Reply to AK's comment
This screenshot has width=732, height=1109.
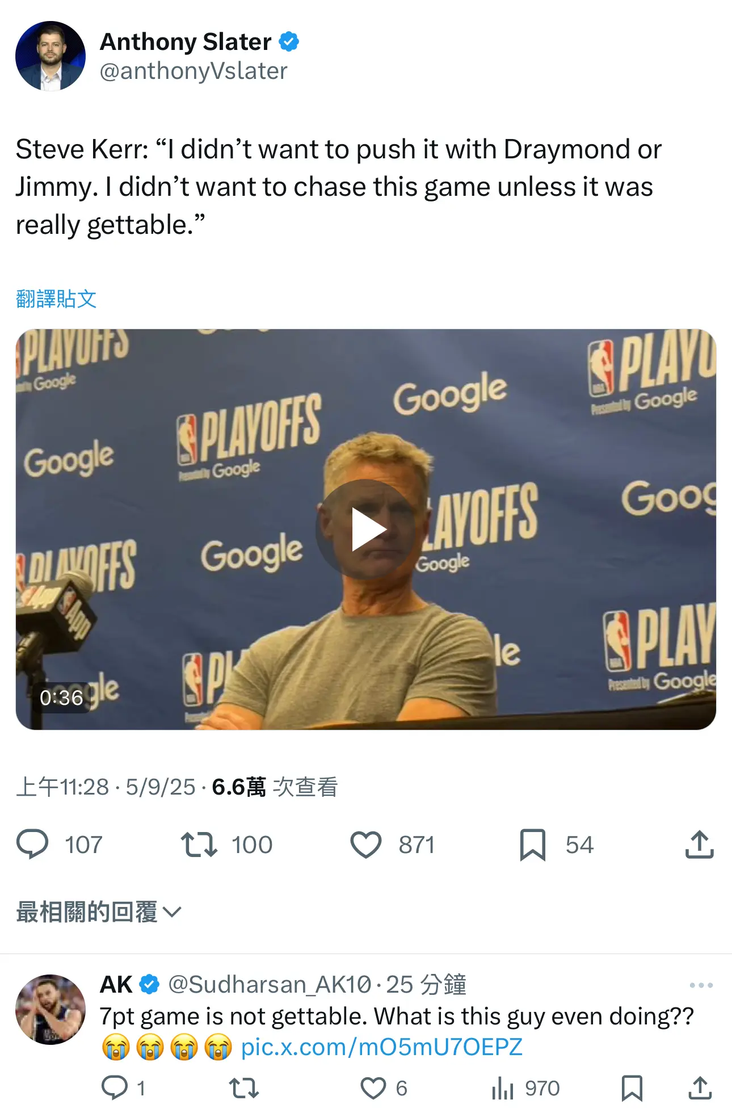tap(115, 1087)
